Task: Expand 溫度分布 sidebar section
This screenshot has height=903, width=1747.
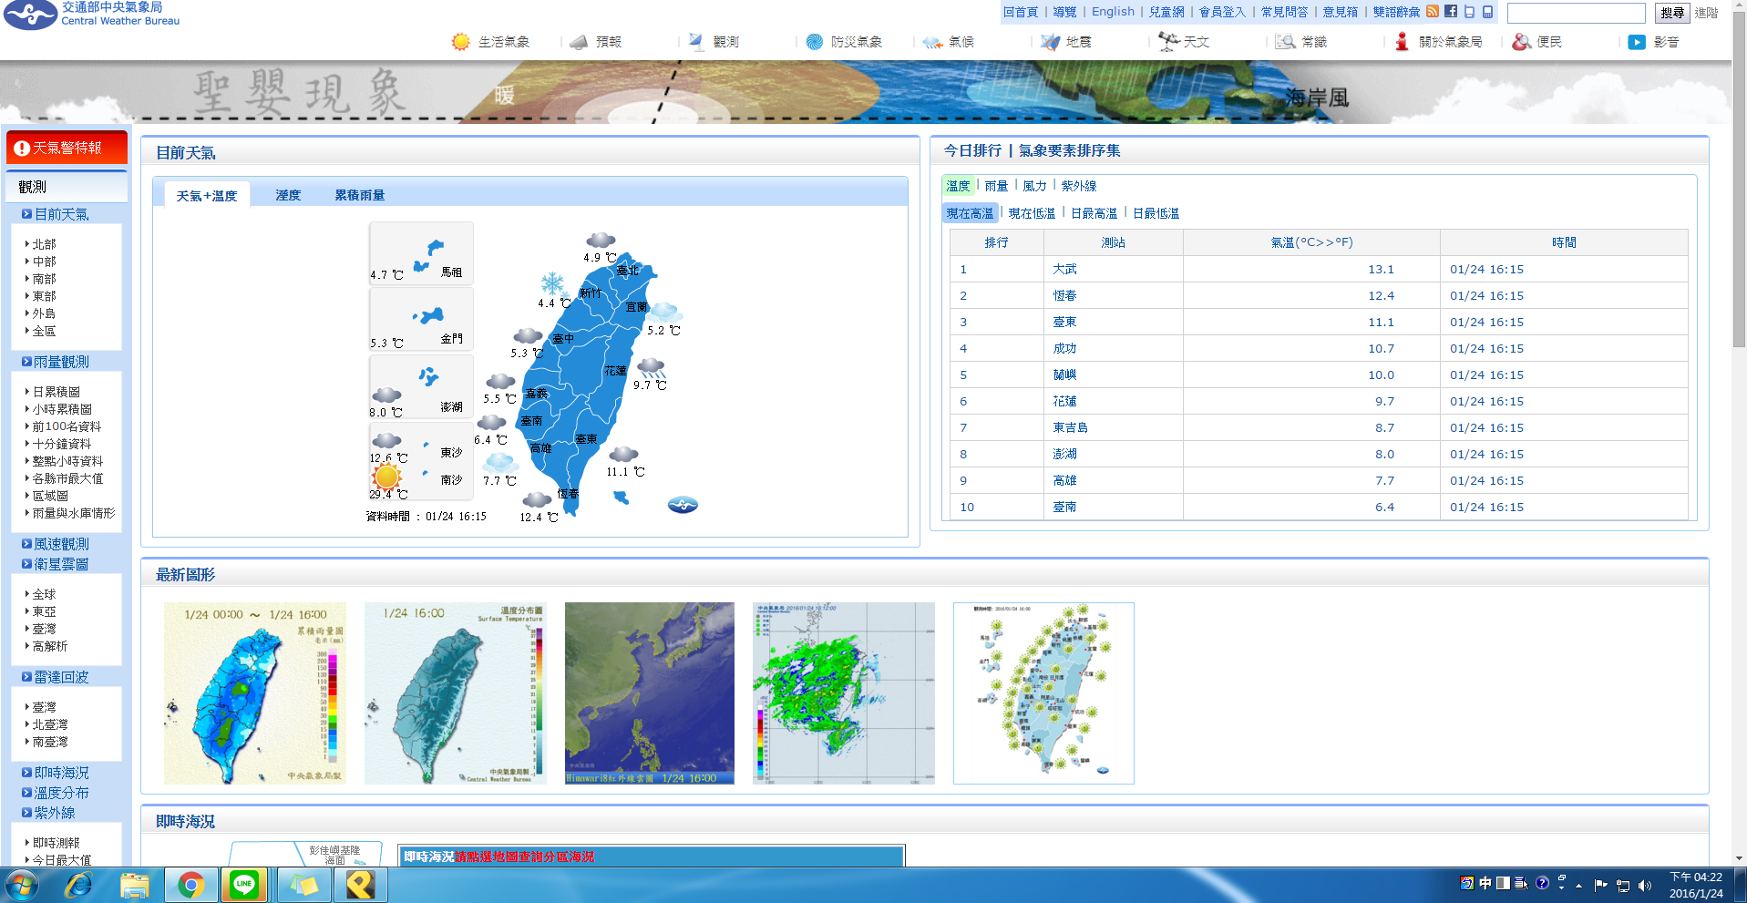Action: pos(56,793)
